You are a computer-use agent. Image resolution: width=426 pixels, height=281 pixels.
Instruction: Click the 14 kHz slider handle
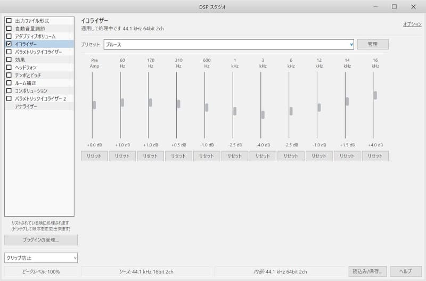[x=347, y=101]
